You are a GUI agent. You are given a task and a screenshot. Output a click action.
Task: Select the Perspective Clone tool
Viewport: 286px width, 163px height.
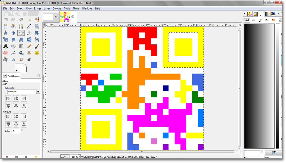click(6, 59)
